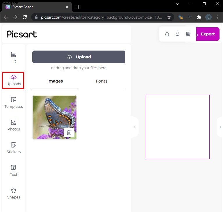
Task: Click the Export button
Action: coord(208,34)
